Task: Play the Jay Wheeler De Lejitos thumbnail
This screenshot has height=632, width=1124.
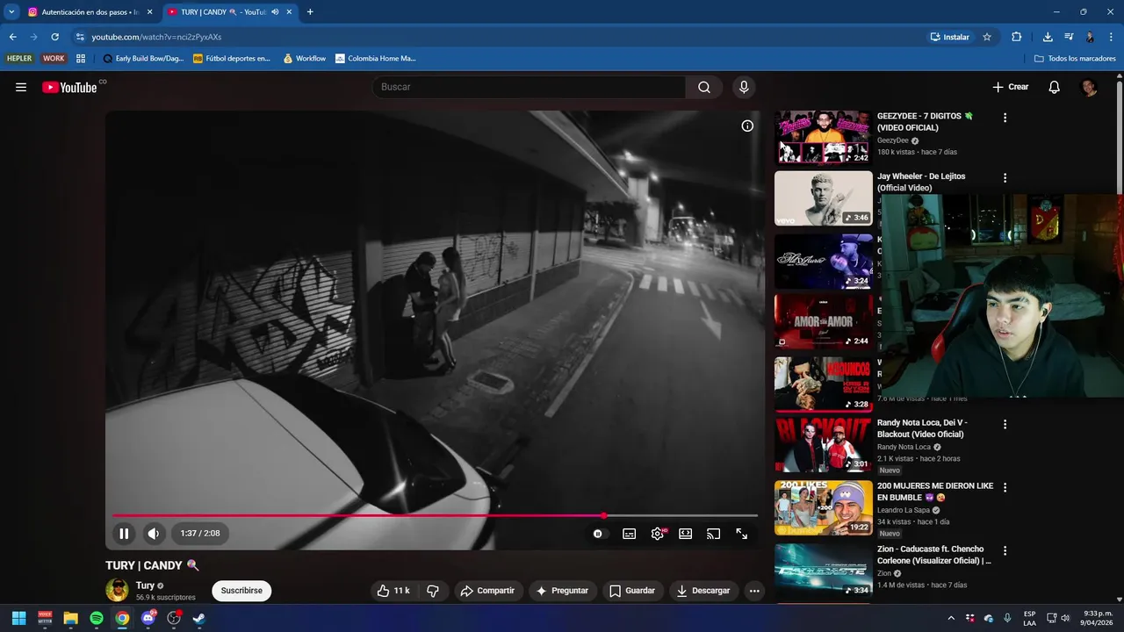Action: click(824, 198)
